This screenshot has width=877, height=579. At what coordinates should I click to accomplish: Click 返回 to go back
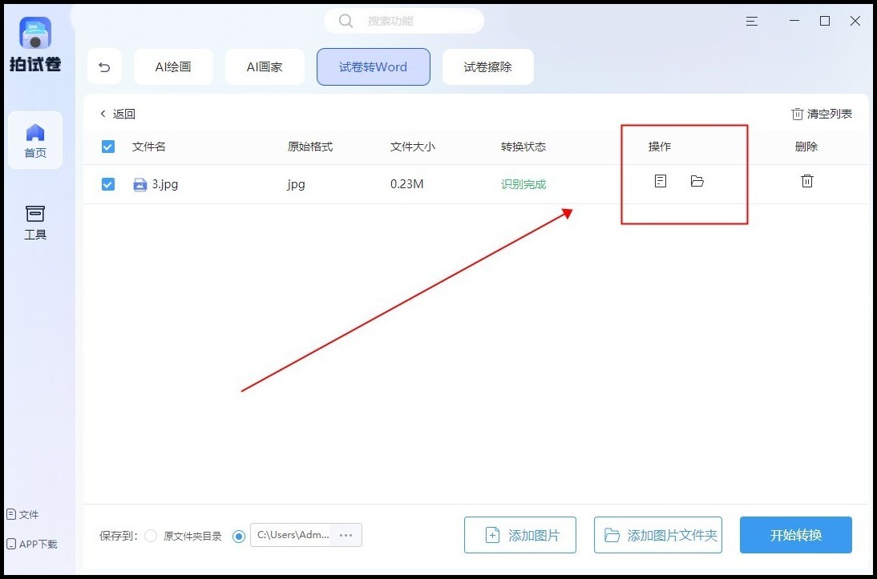point(118,114)
